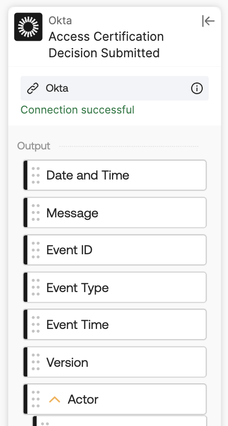Pick the Event Time output field
This screenshot has width=228, height=426.
[114, 325]
